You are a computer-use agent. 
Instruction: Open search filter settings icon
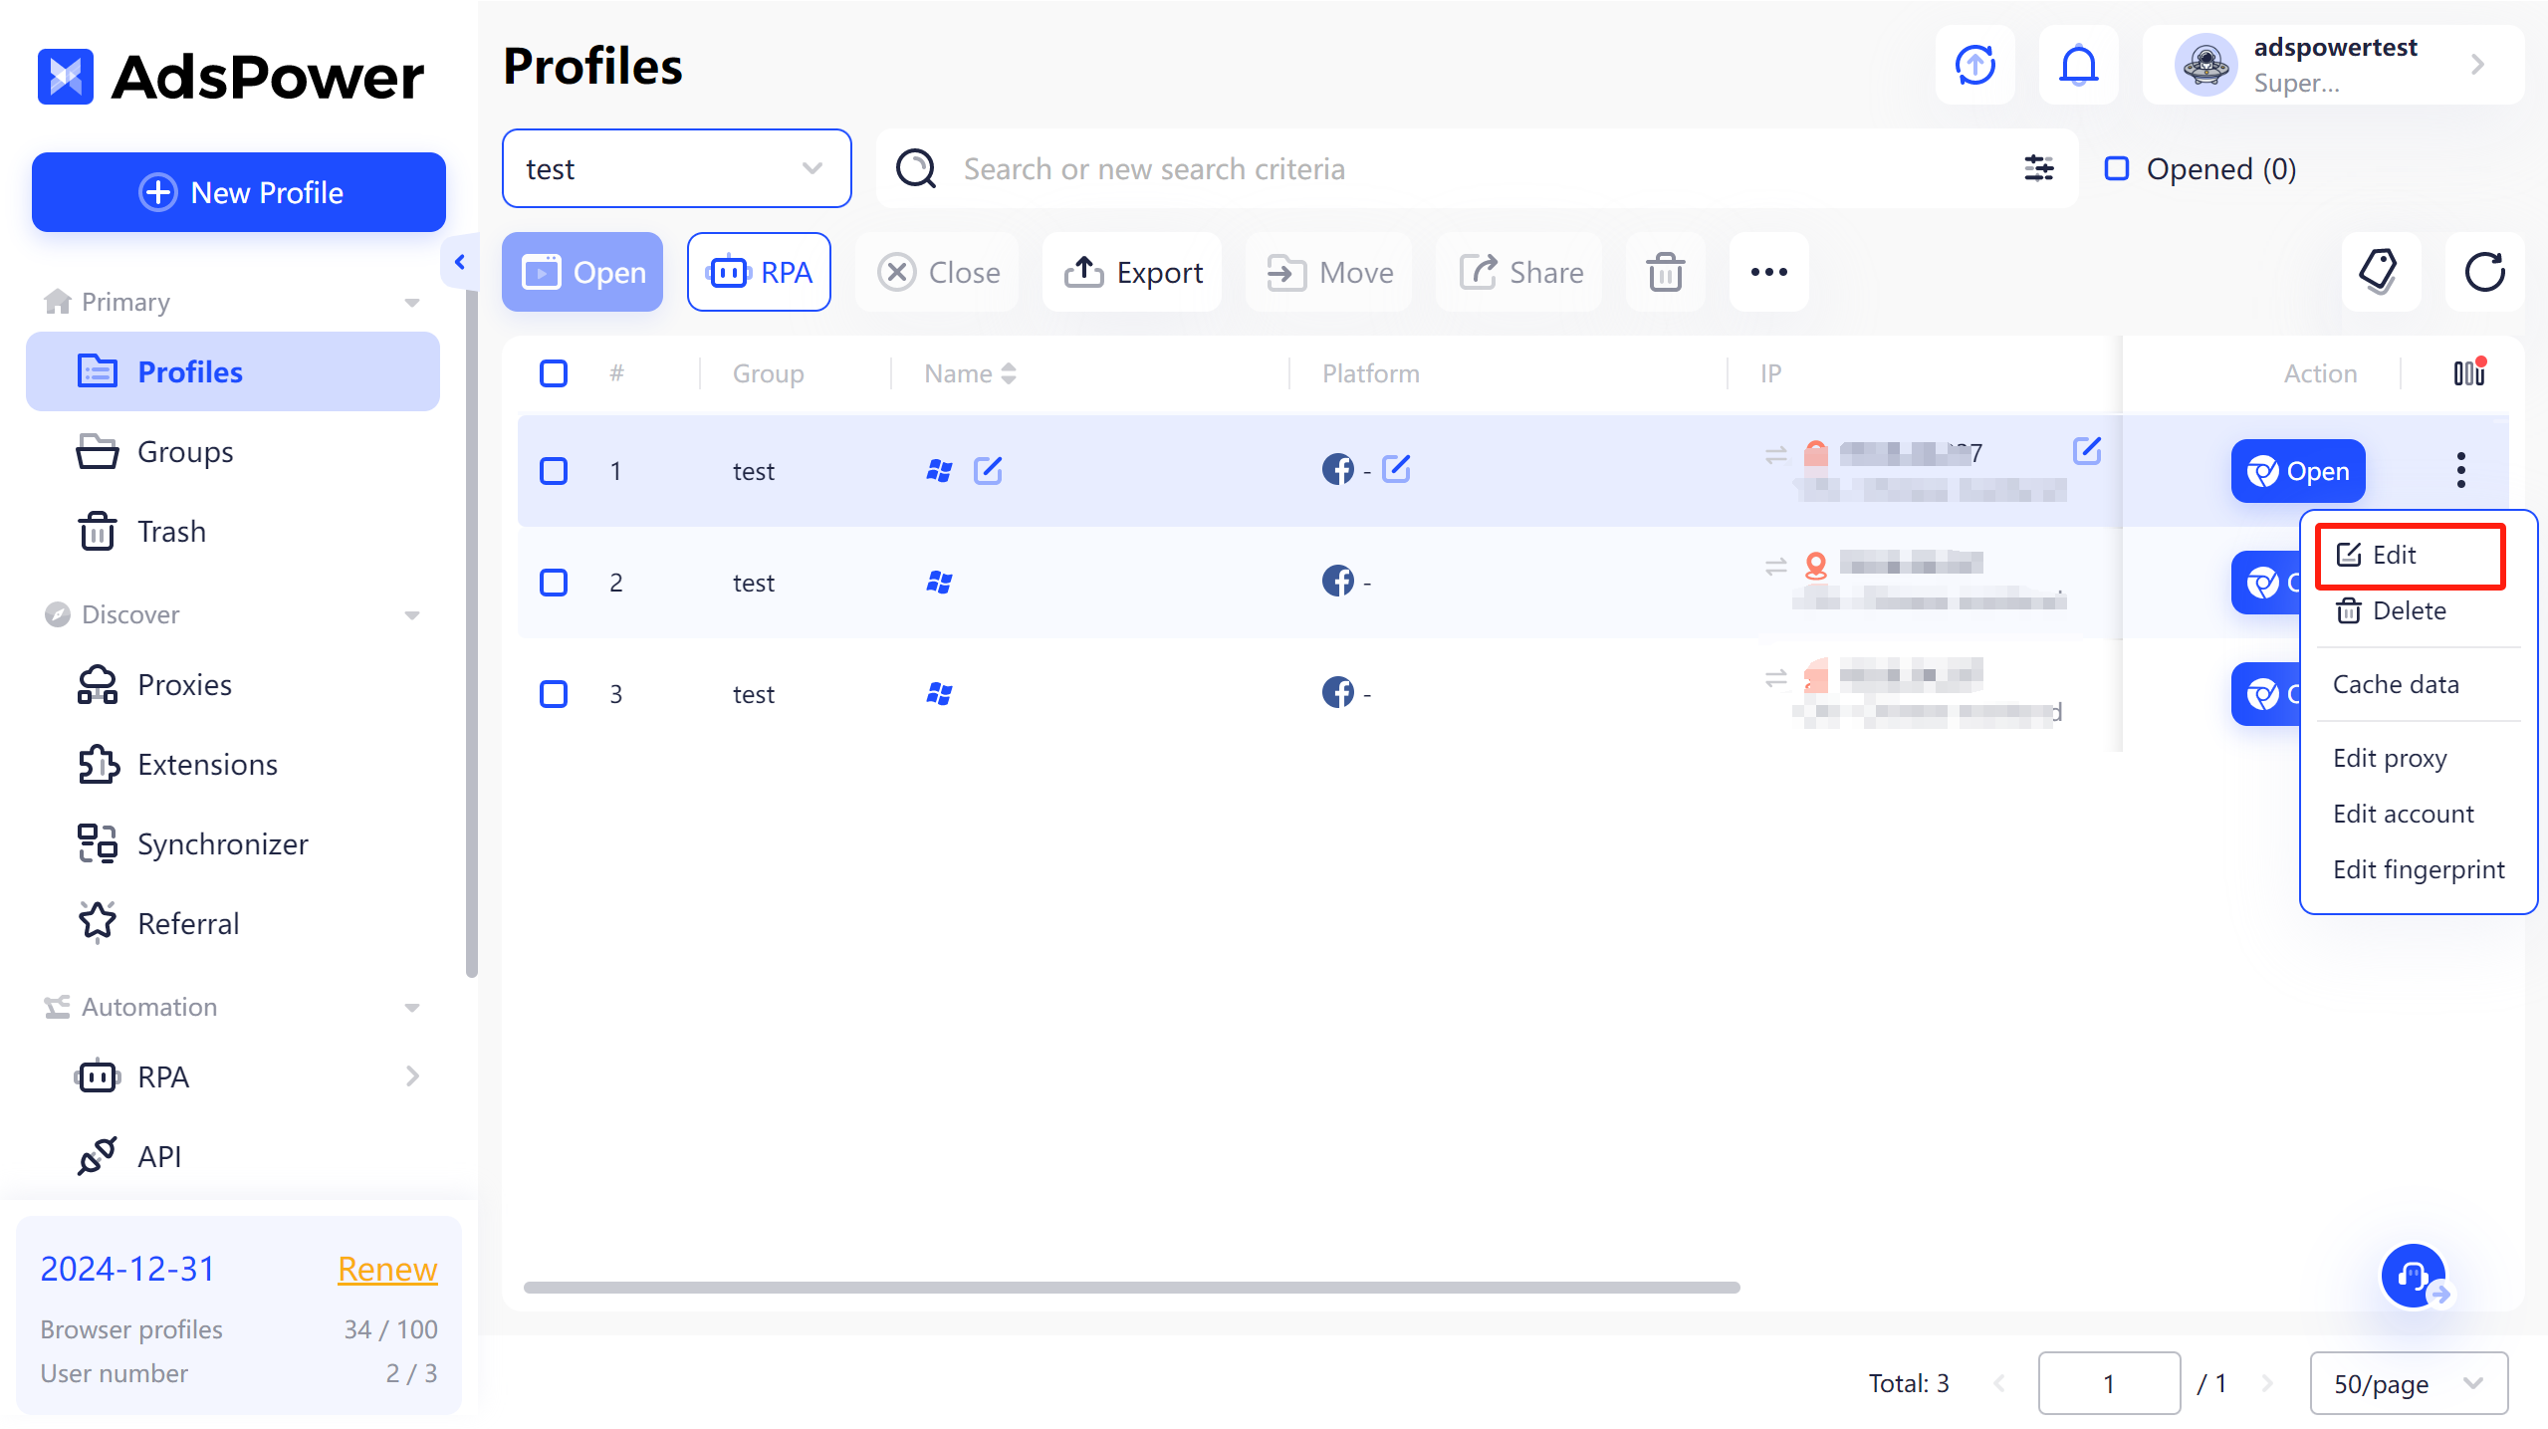coord(2039,168)
